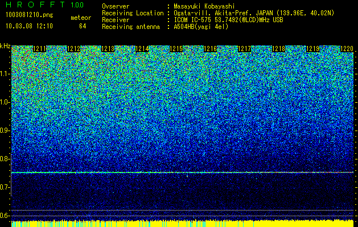Click the Receiver label
Screen dimensions: 358x227
pyautogui.click(x=116, y=20)
